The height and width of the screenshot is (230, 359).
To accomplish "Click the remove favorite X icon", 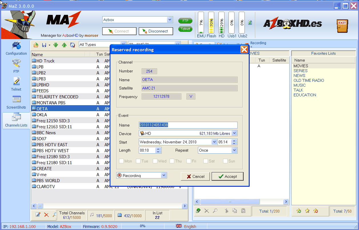I will (x=206, y=211).
